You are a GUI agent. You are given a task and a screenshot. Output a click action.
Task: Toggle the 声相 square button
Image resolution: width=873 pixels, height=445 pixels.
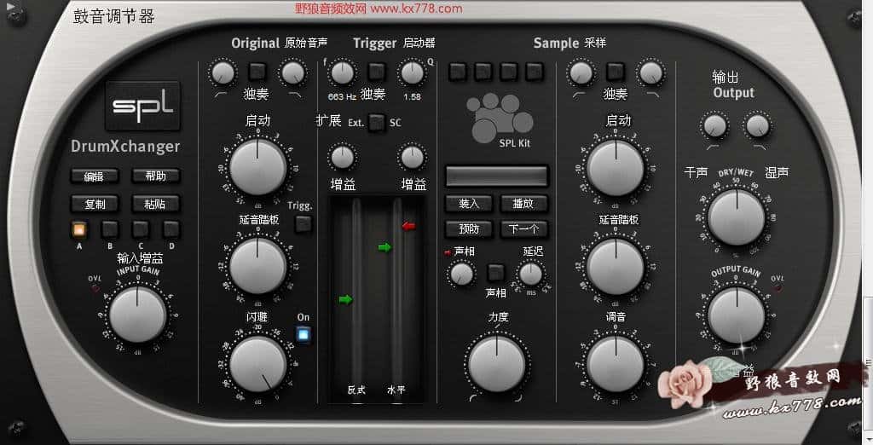click(x=495, y=273)
